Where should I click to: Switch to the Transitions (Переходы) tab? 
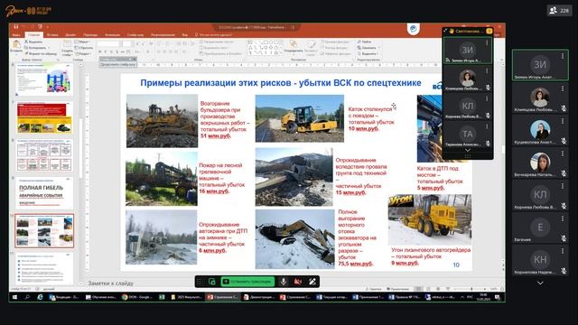point(90,35)
